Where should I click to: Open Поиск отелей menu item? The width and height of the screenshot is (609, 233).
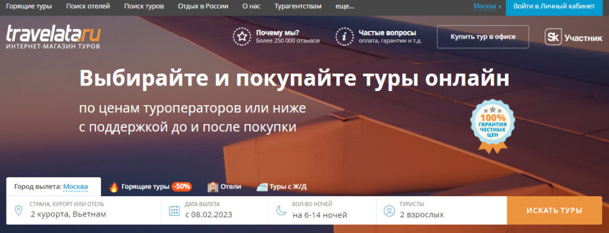coord(88,6)
